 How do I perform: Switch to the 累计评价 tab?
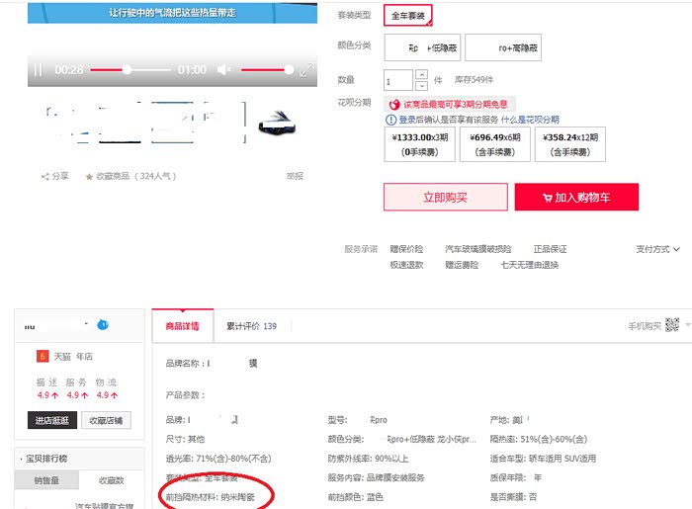[250, 326]
